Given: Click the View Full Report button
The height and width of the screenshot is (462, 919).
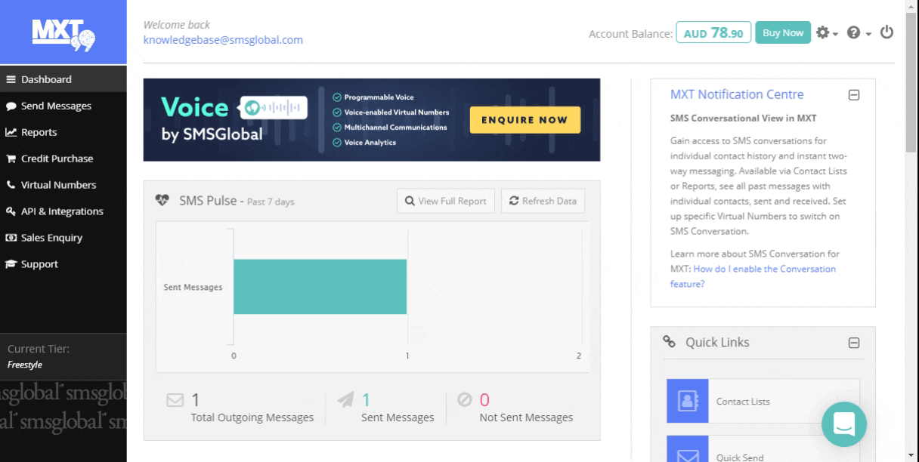Looking at the screenshot, I should coord(446,201).
